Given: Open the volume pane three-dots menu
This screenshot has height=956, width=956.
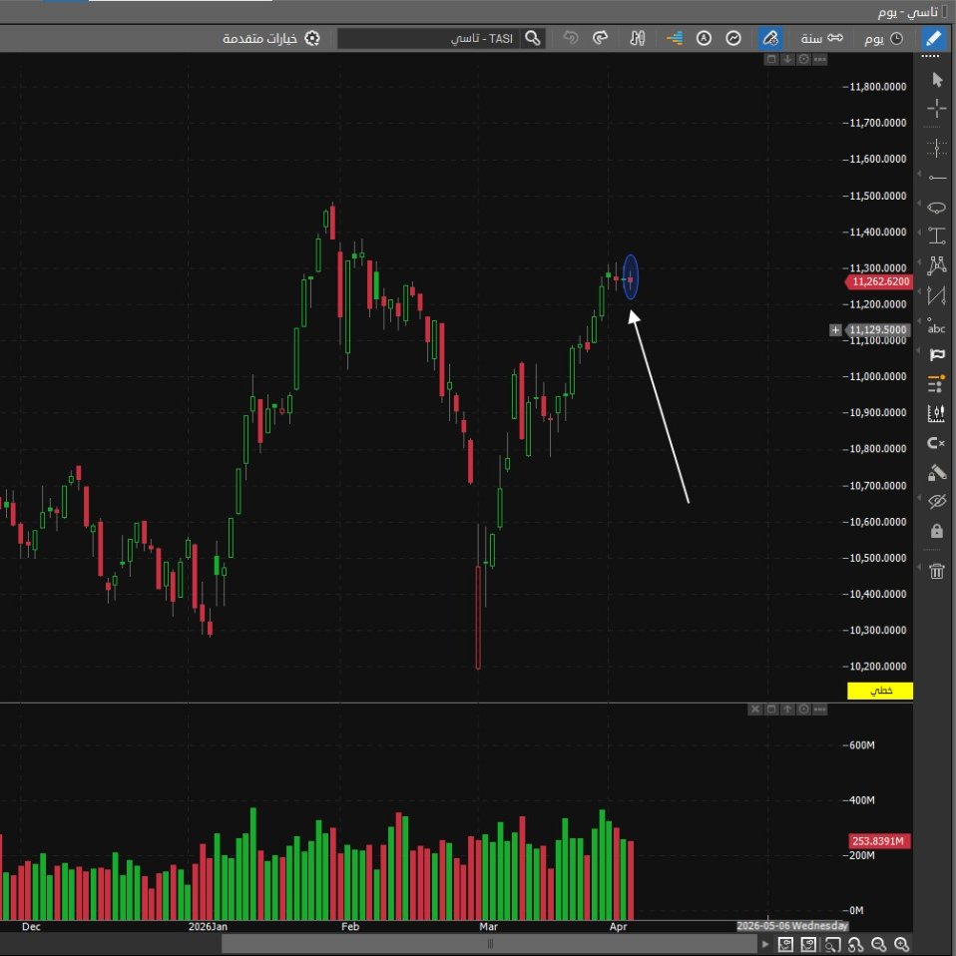Looking at the screenshot, I should click(x=820, y=710).
